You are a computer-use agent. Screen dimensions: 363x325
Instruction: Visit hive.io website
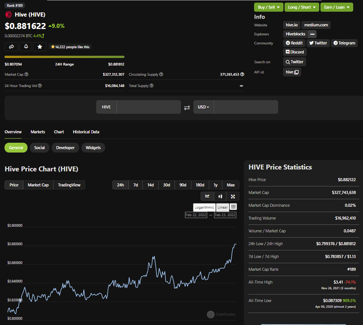pos(292,25)
